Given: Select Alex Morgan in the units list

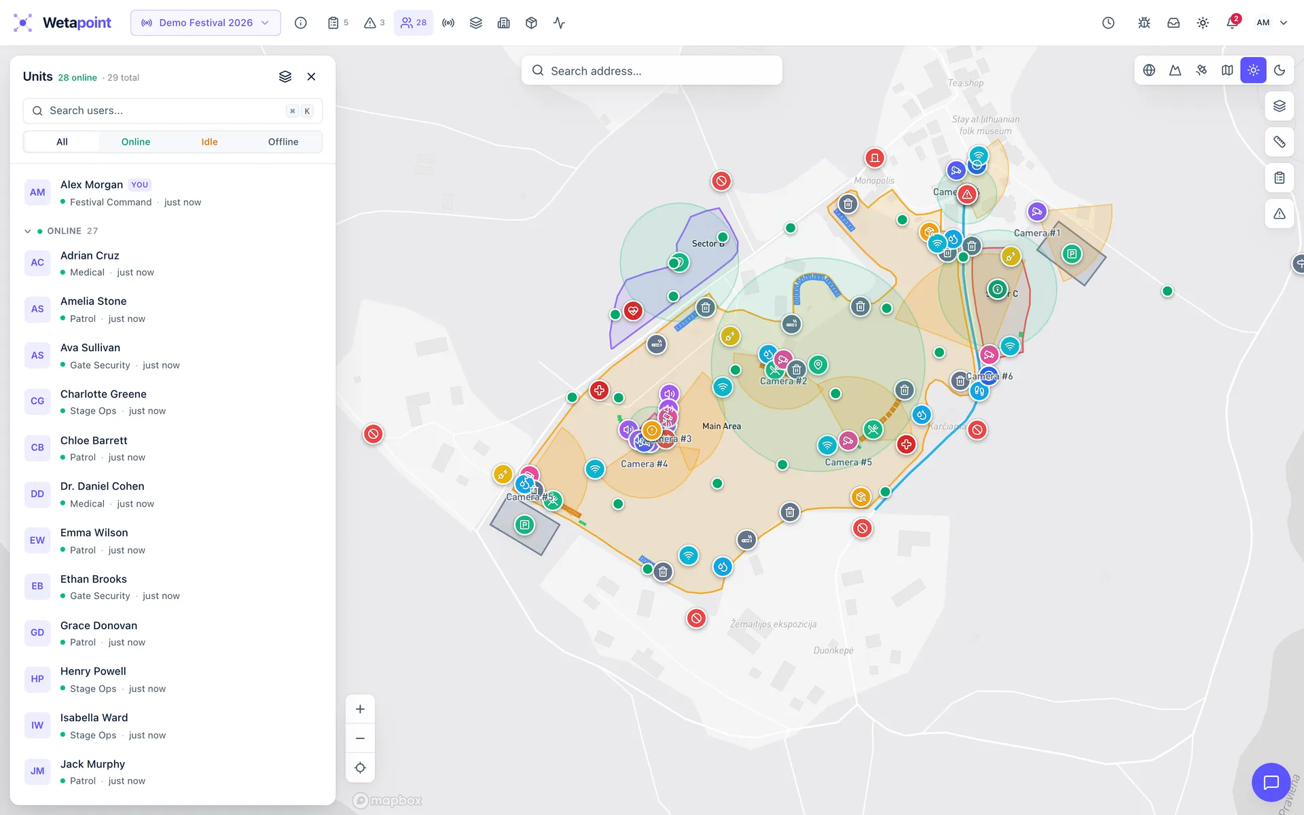Looking at the screenshot, I should (173, 193).
